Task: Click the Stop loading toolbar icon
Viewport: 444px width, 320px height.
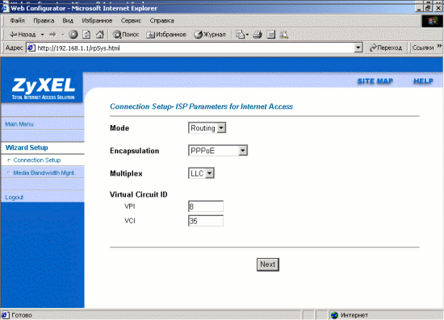Action: 73,35
